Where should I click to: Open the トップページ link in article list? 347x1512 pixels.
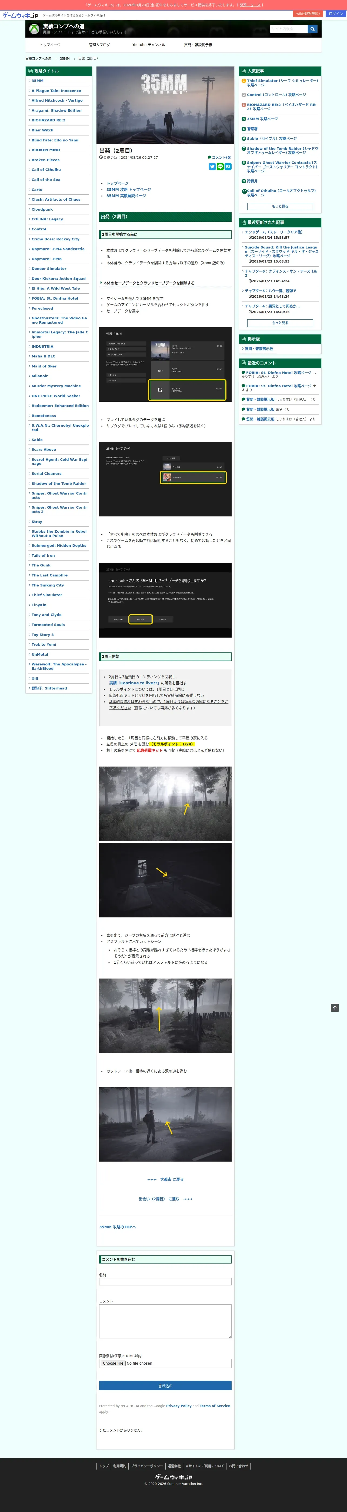[x=118, y=183]
